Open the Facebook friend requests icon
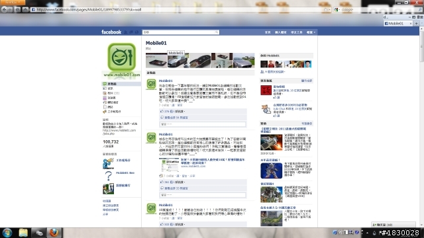Image resolution: width=424 pixels, height=238 pixels. coord(126,32)
